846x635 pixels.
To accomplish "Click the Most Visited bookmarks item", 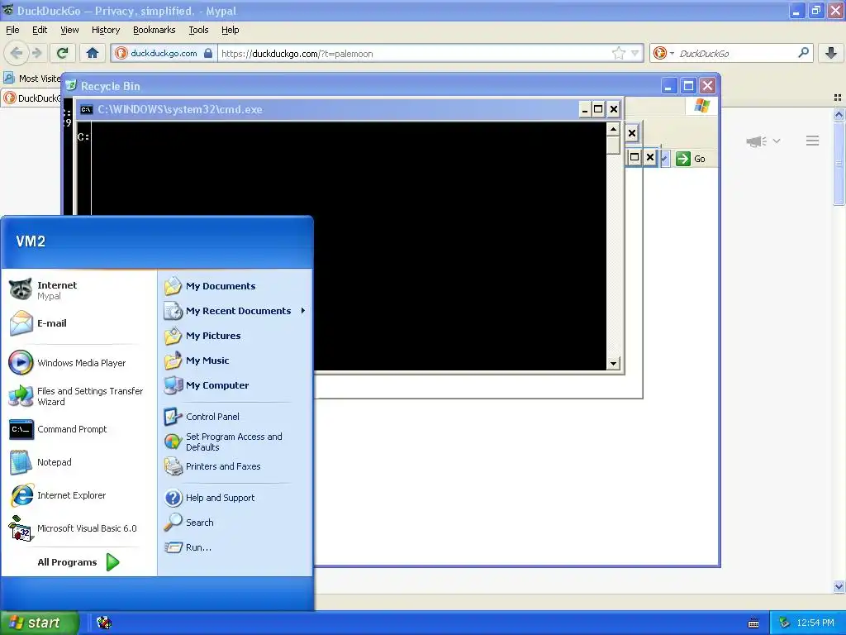I will tap(31, 79).
